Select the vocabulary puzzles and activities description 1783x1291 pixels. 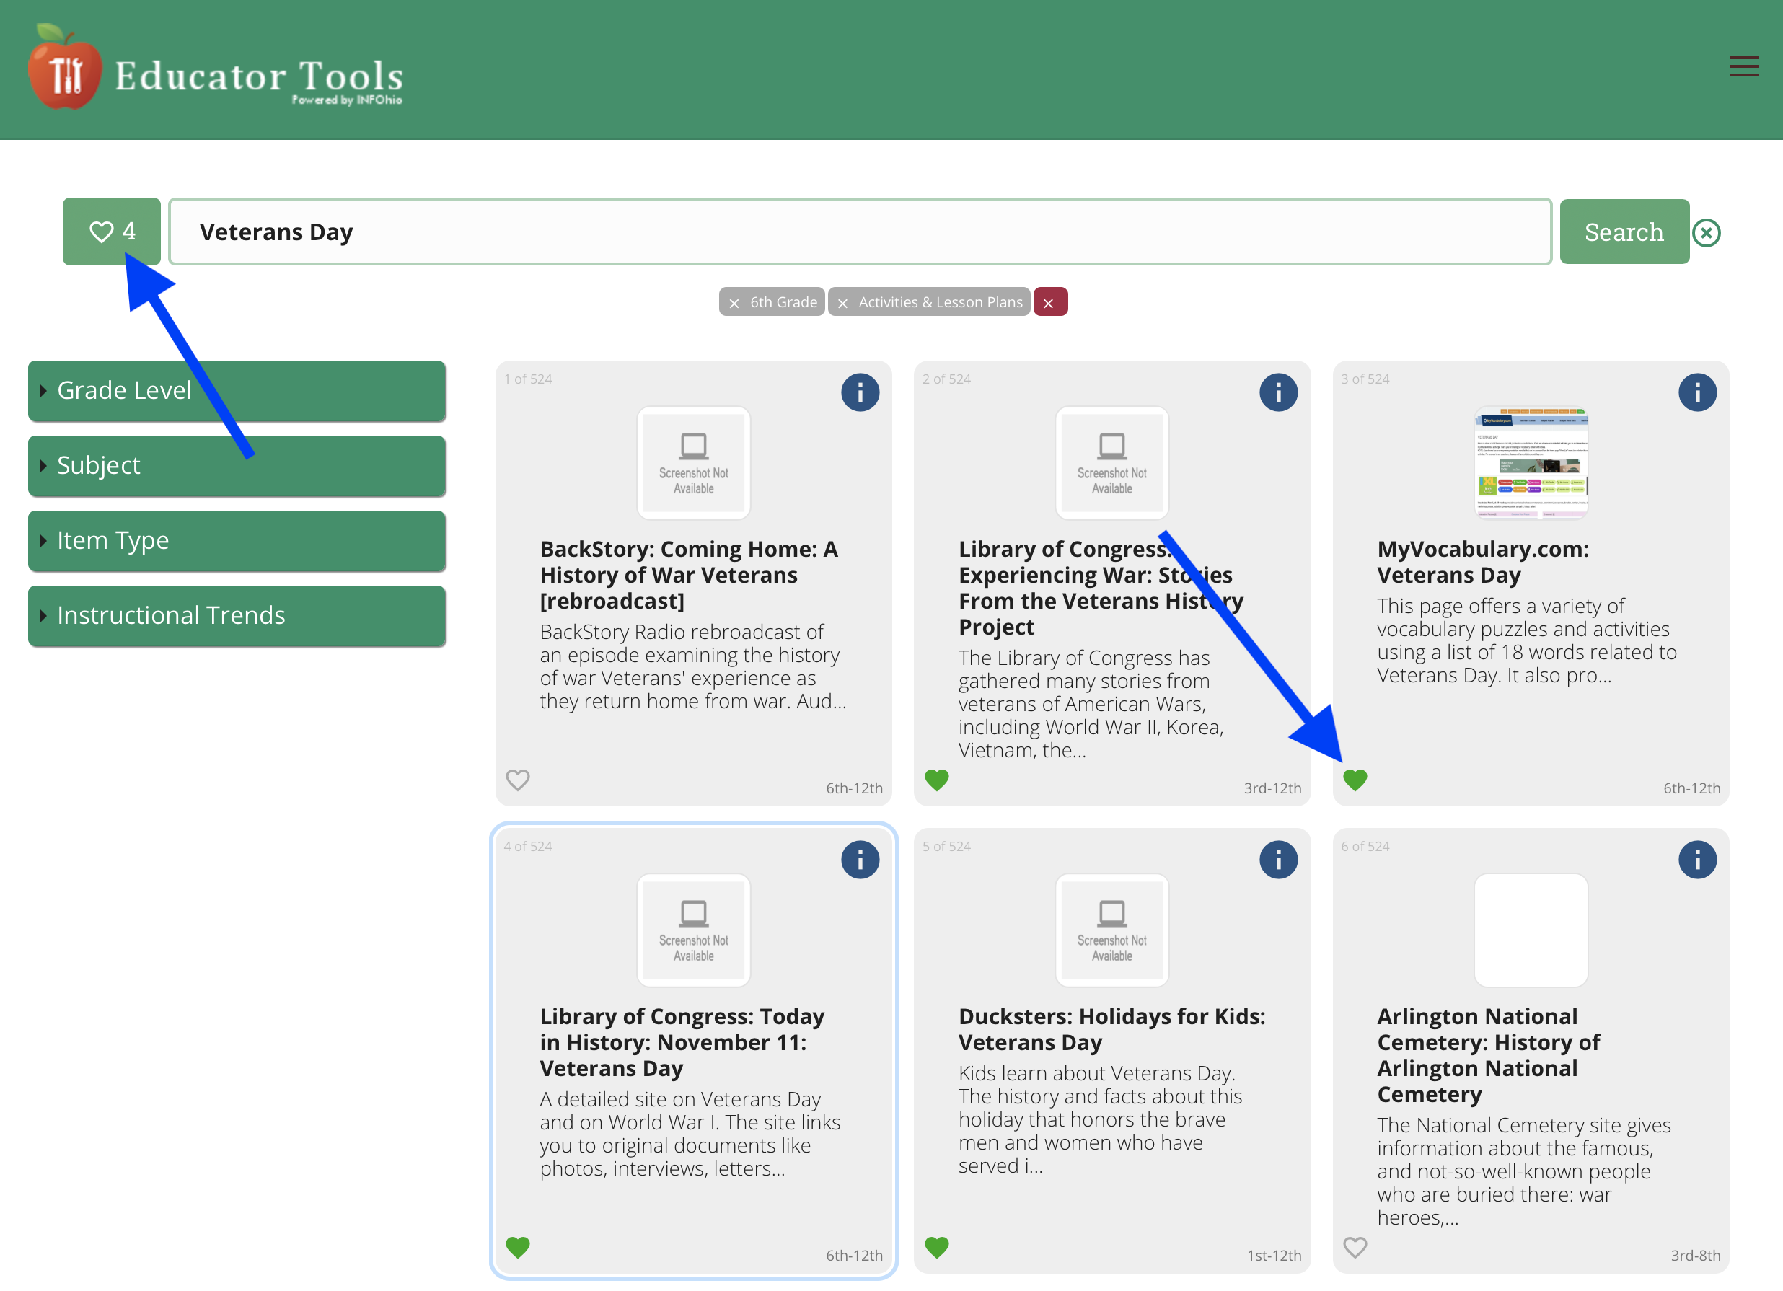click(1527, 640)
